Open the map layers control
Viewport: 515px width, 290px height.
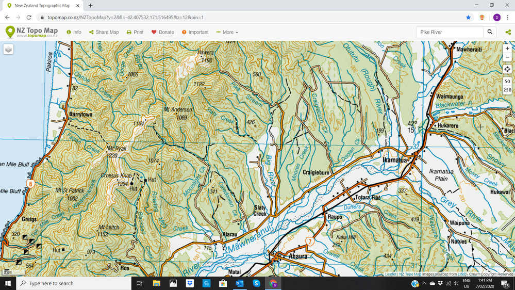9,50
